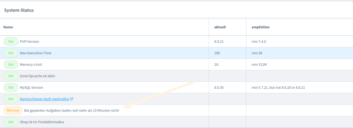Click the Gut badge for Shop Produktivmodus
Image resolution: width=353 pixels, height=128 pixels.
point(11,122)
